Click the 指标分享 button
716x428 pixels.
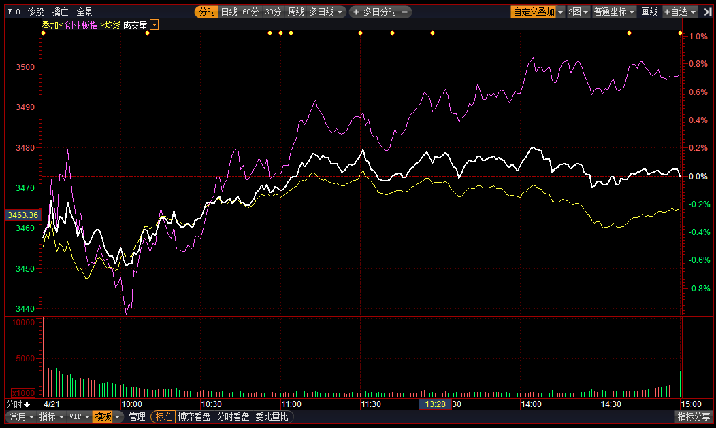pos(694,416)
